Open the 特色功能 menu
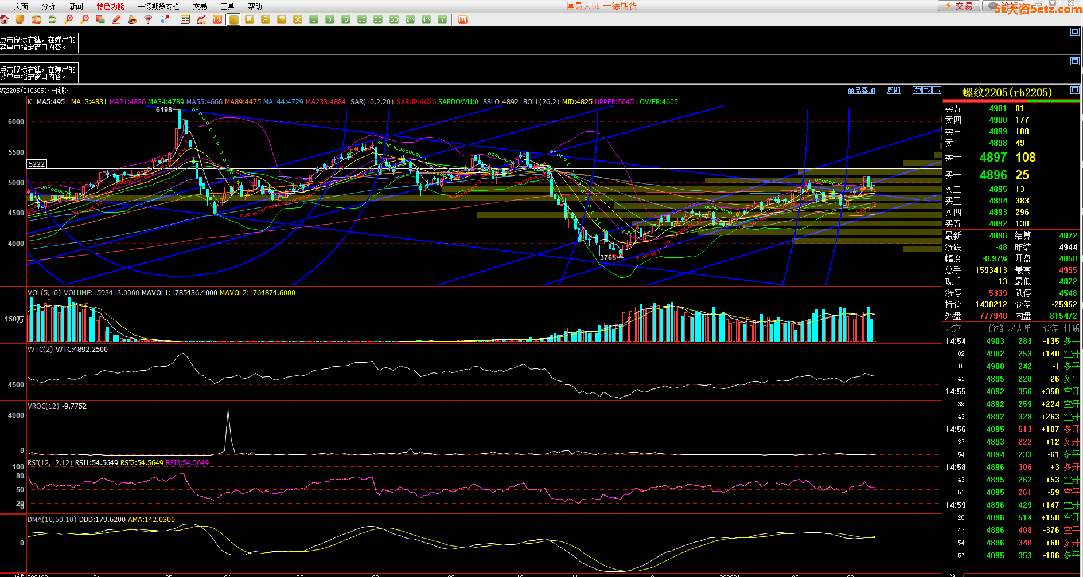1083x577 pixels. click(110, 6)
